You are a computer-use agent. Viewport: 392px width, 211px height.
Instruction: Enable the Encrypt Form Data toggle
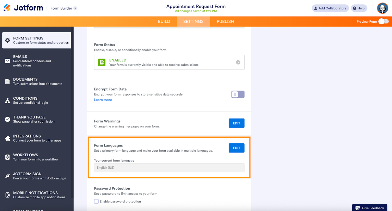click(x=238, y=94)
